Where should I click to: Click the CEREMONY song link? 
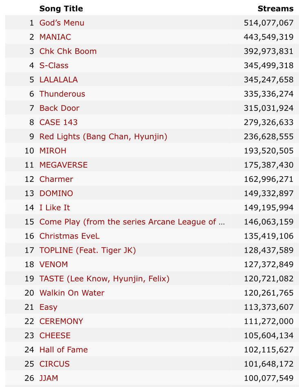pyautogui.click(x=61, y=321)
